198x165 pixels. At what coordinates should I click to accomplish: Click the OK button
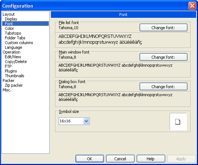coord(90,159)
